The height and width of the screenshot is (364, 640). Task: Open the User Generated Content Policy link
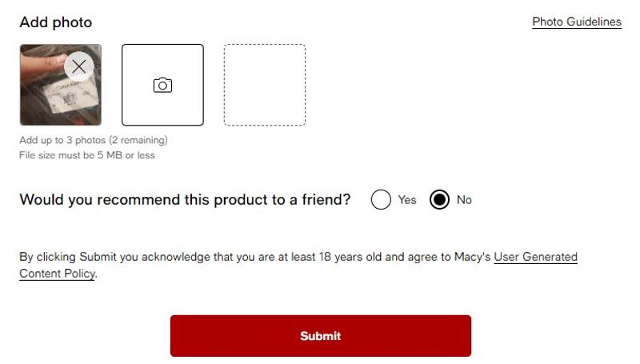tap(535, 258)
